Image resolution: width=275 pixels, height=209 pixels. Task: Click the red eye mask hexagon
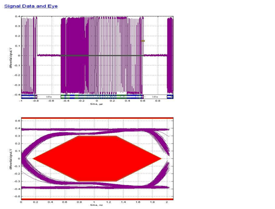97,158
